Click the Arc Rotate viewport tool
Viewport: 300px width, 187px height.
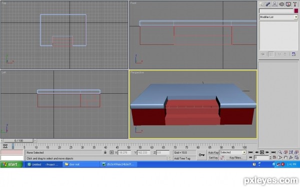(x=291, y=158)
